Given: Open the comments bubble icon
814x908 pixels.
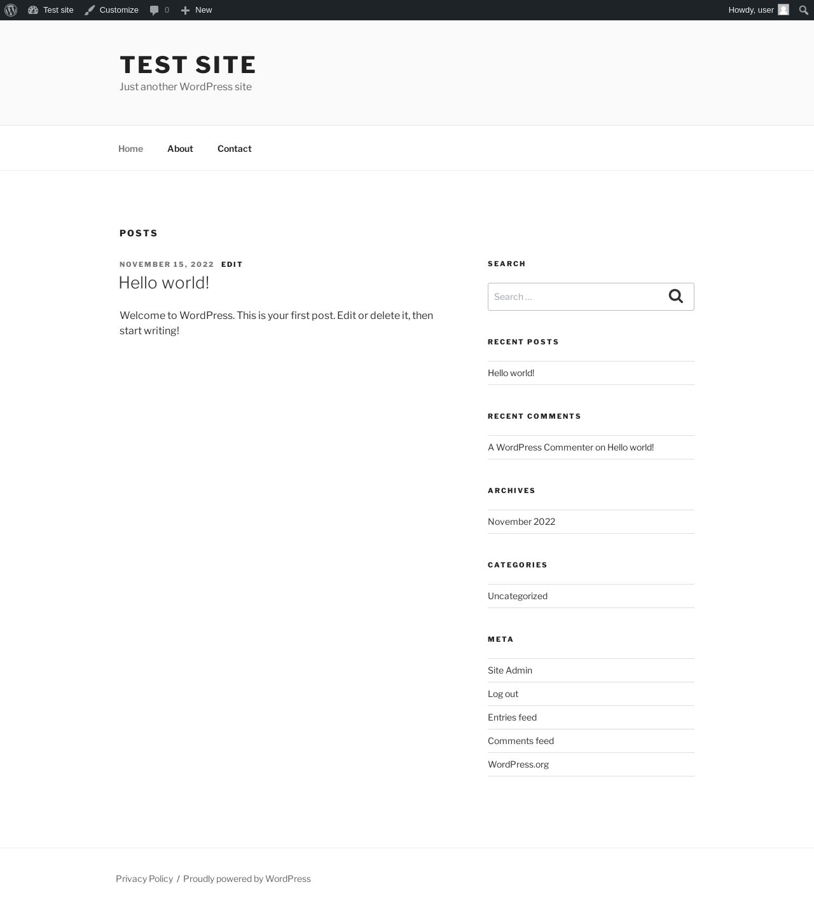Looking at the screenshot, I should (x=154, y=10).
